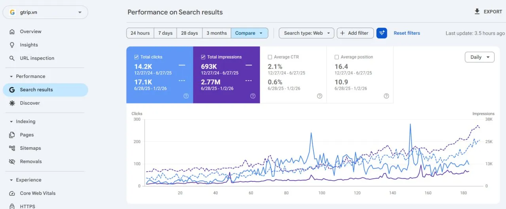Enable the Average position checkbox
Image resolution: width=506 pixels, height=209 pixels.
[x=337, y=57]
